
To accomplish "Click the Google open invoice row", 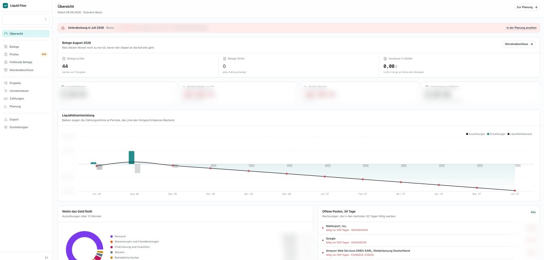I will pos(429,240).
